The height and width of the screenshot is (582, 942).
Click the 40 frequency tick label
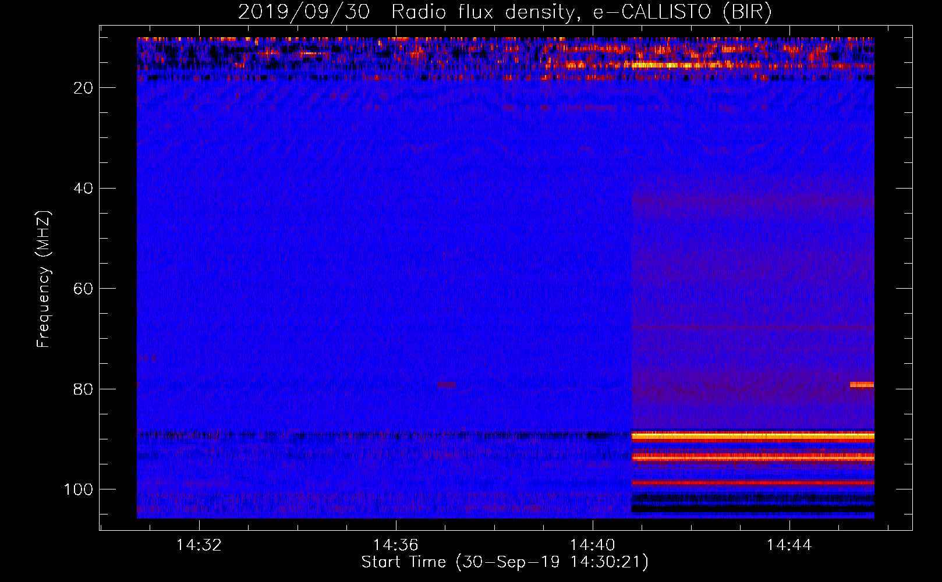[x=83, y=189]
